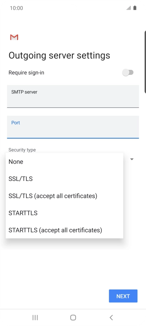Go back using the back arrow

(111, 317)
